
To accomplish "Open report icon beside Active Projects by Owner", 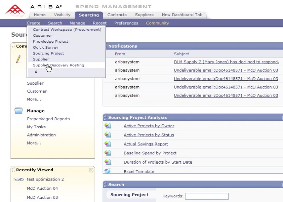I will [108, 126].
